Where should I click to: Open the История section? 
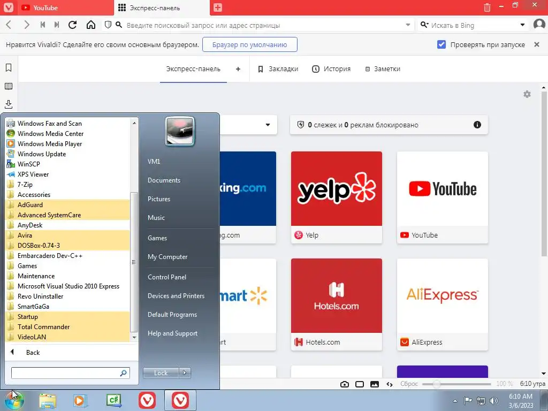click(331, 69)
